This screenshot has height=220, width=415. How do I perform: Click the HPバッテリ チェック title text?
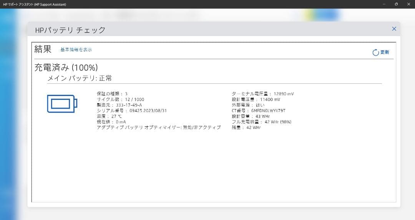pos(70,30)
